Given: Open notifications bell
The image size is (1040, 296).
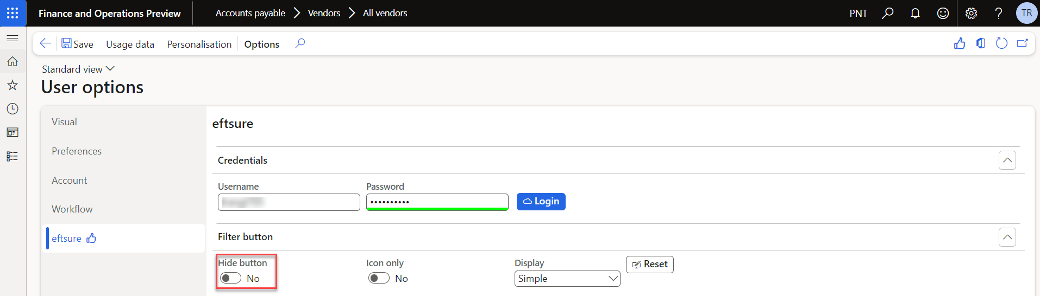Looking at the screenshot, I should coord(915,13).
